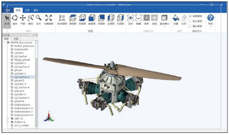Open the paint bucket color settings
229x135 pixels.
pos(176,20)
